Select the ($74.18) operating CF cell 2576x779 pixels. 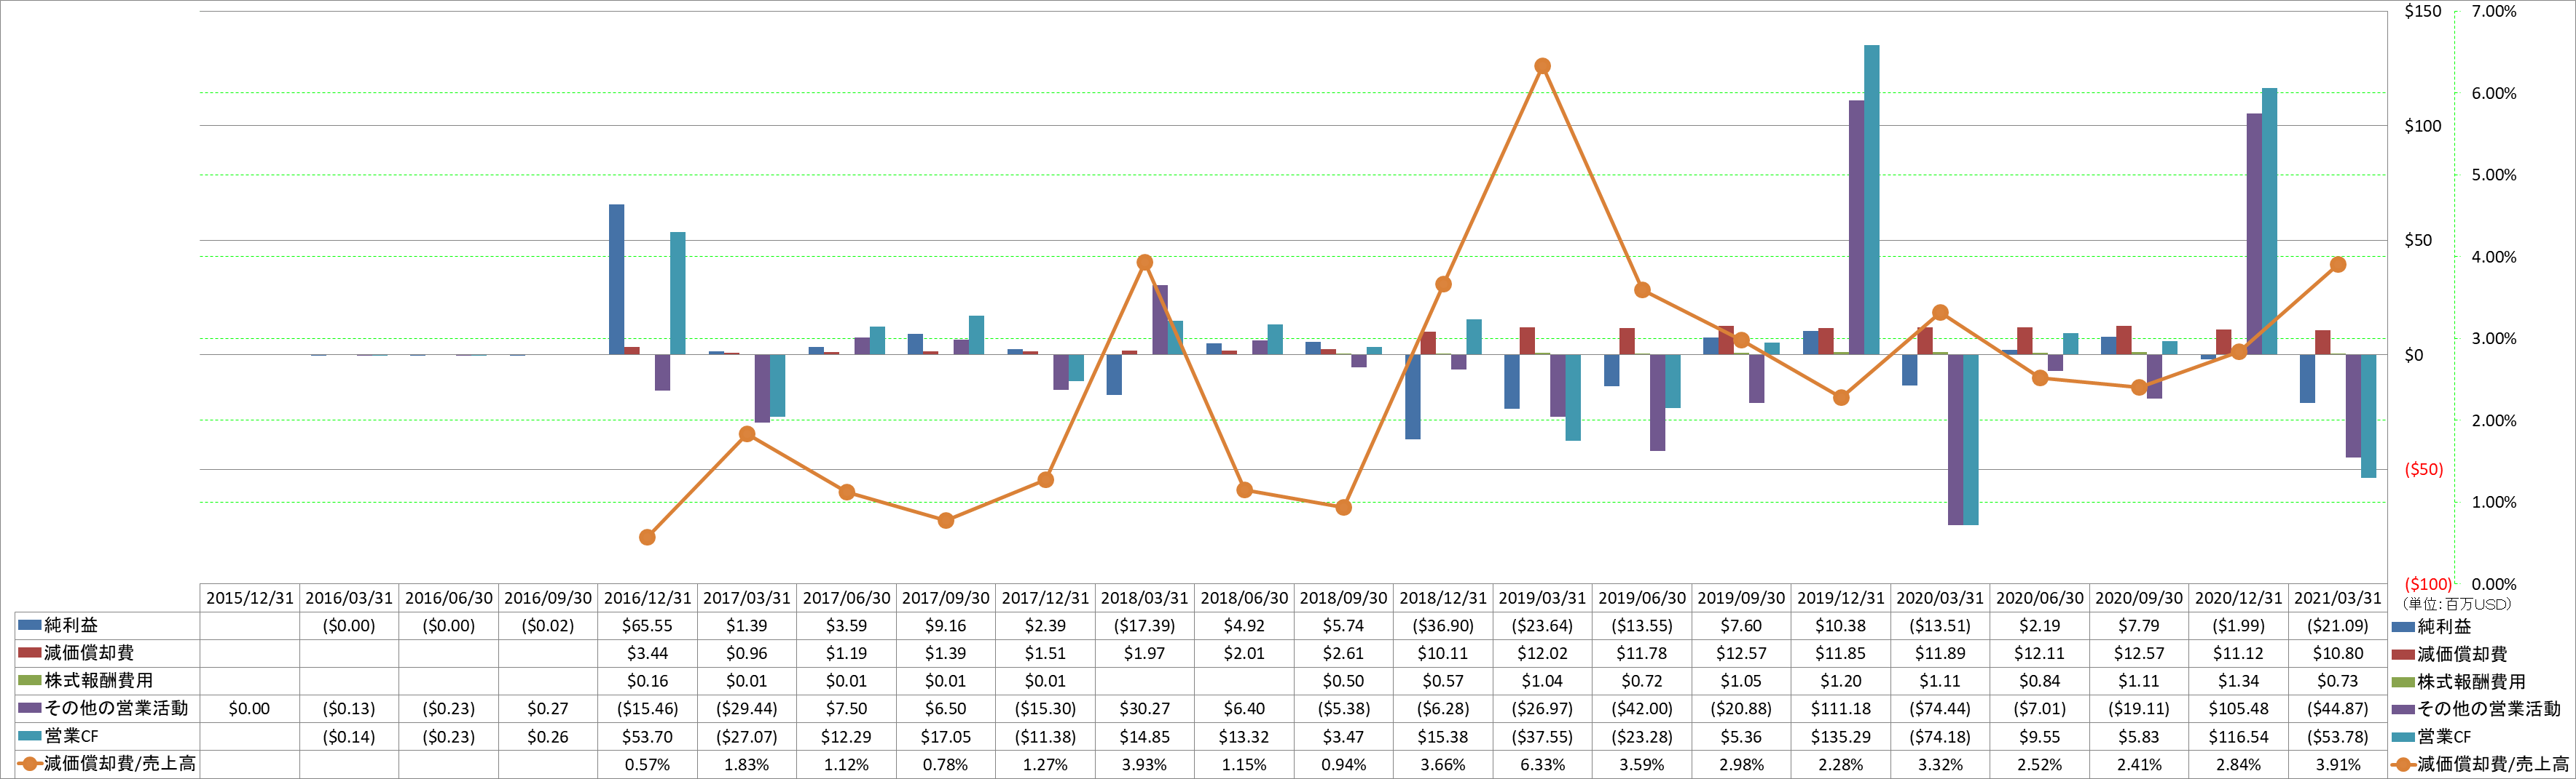(1941, 737)
